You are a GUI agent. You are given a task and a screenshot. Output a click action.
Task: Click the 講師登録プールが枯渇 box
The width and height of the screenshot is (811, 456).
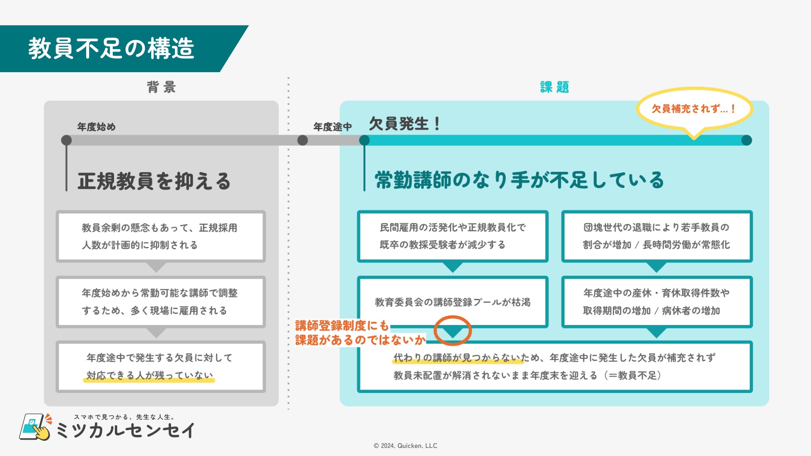[452, 302]
